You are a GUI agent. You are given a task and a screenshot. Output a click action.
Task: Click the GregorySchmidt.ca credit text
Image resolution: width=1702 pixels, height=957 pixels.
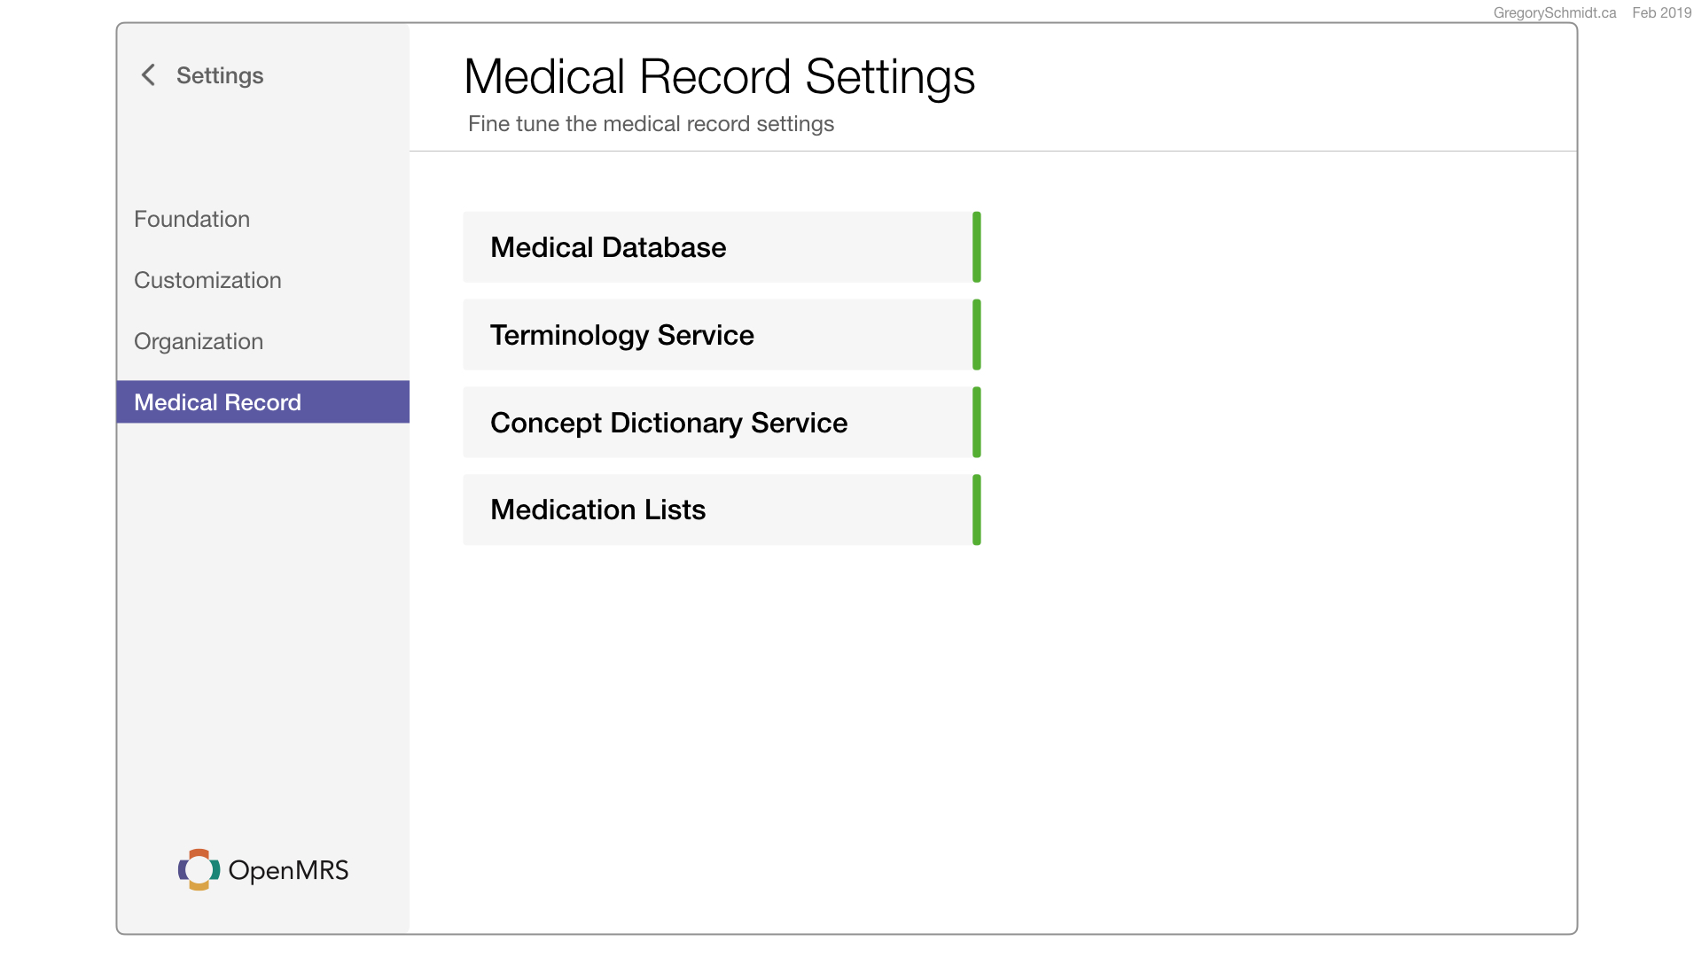pyautogui.click(x=1555, y=12)
